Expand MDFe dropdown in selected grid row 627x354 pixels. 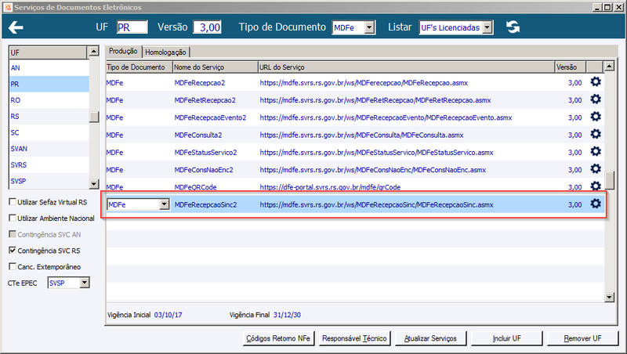click(x=164, y=204)
